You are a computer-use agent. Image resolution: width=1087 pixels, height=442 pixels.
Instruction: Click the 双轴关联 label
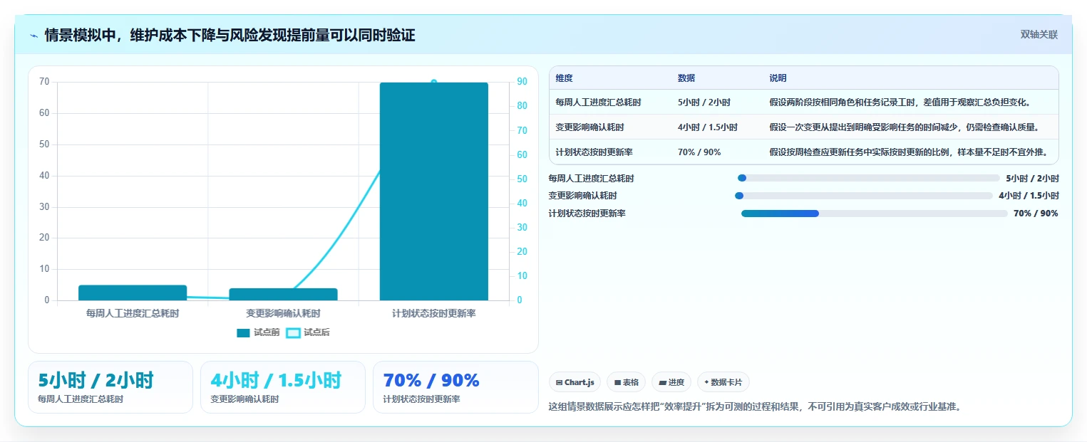(1039, 35)
